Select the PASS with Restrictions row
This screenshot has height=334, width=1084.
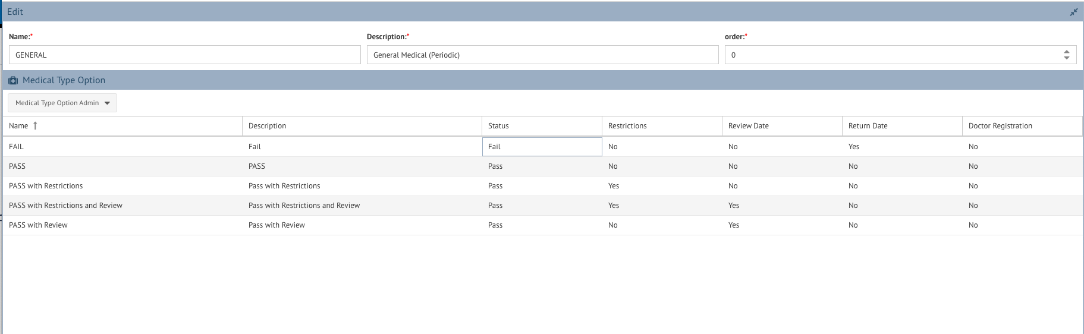542,186
